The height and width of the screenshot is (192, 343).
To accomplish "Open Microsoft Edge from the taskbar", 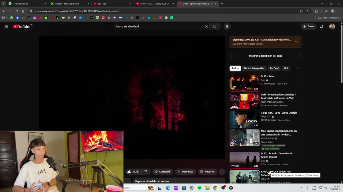I will pos(168,188).
